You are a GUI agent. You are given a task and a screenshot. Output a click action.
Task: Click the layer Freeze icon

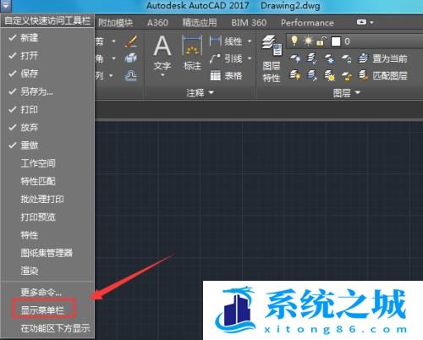pos(329,58)
